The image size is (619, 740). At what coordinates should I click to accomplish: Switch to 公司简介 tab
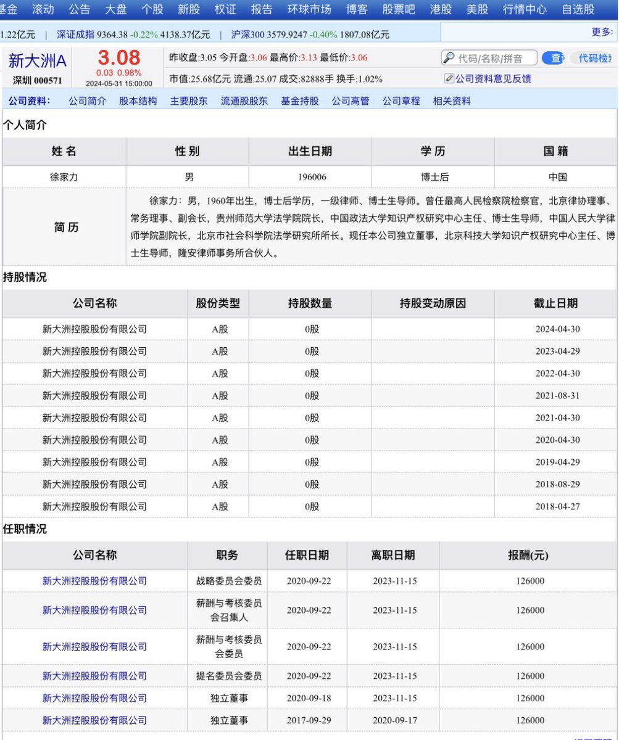click(x=87, y=101)
